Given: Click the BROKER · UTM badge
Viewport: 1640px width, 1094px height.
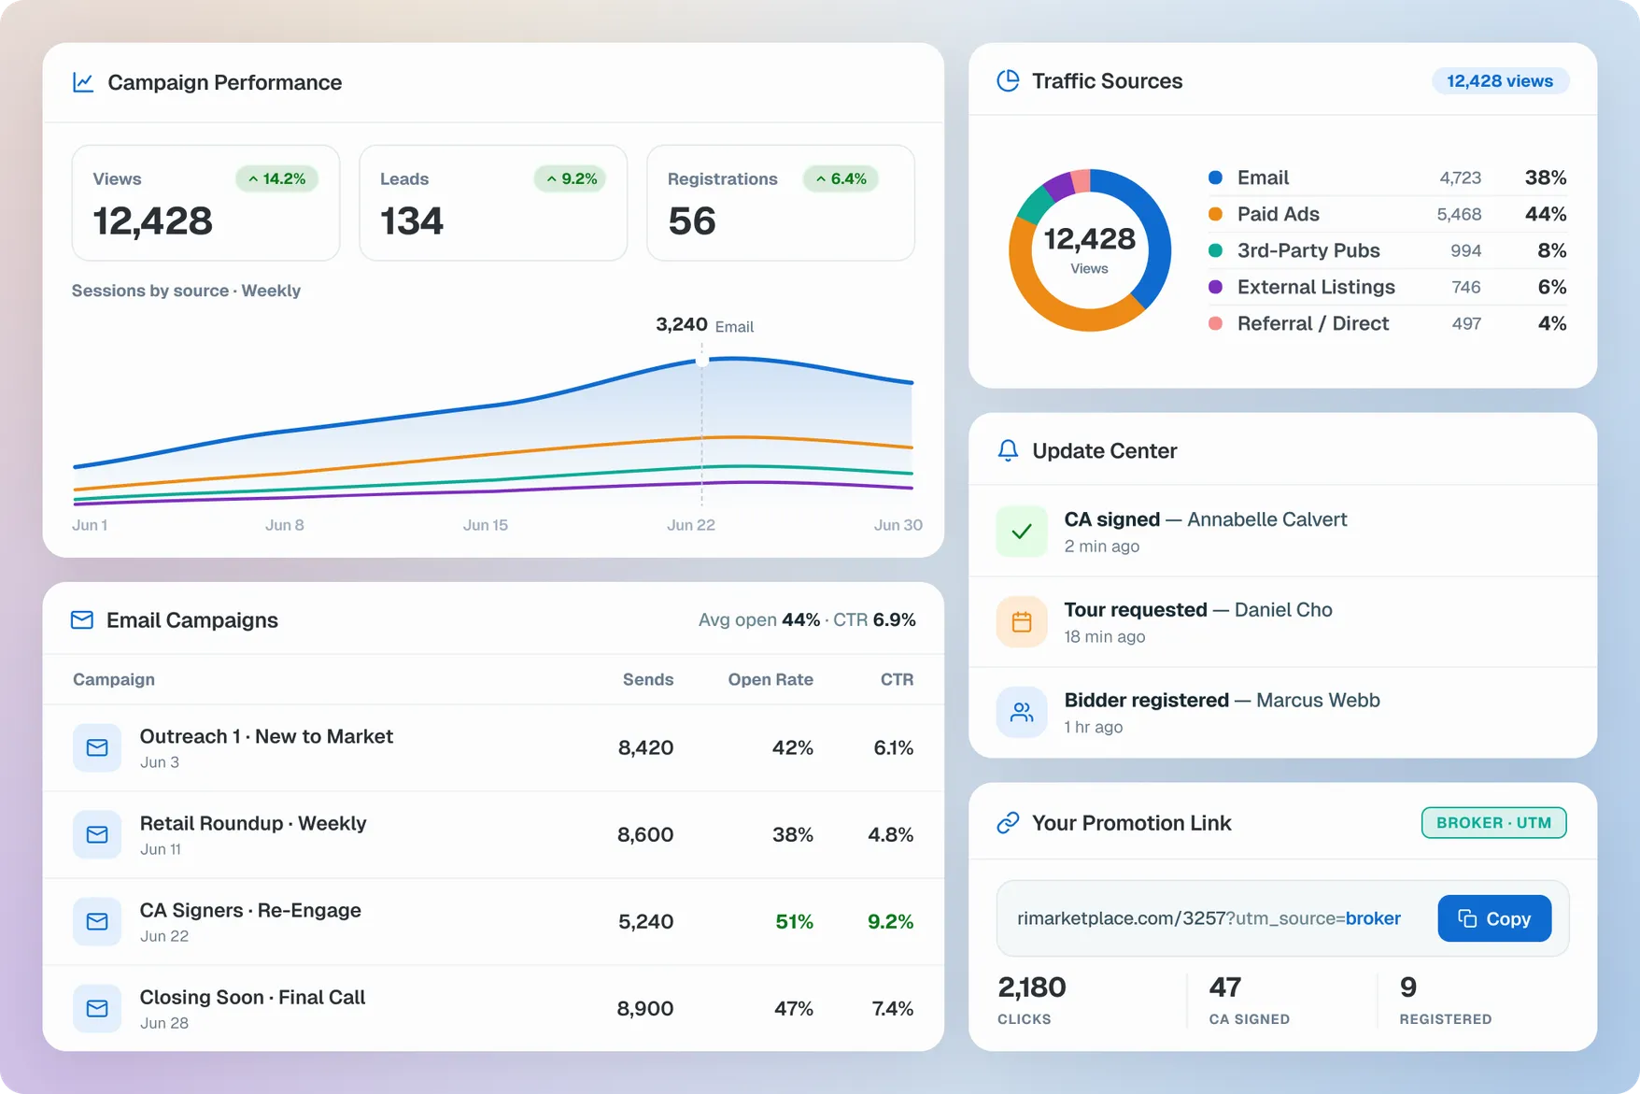Looking at the screenshot, I should pyautogui.click(x=1493, y=823).
